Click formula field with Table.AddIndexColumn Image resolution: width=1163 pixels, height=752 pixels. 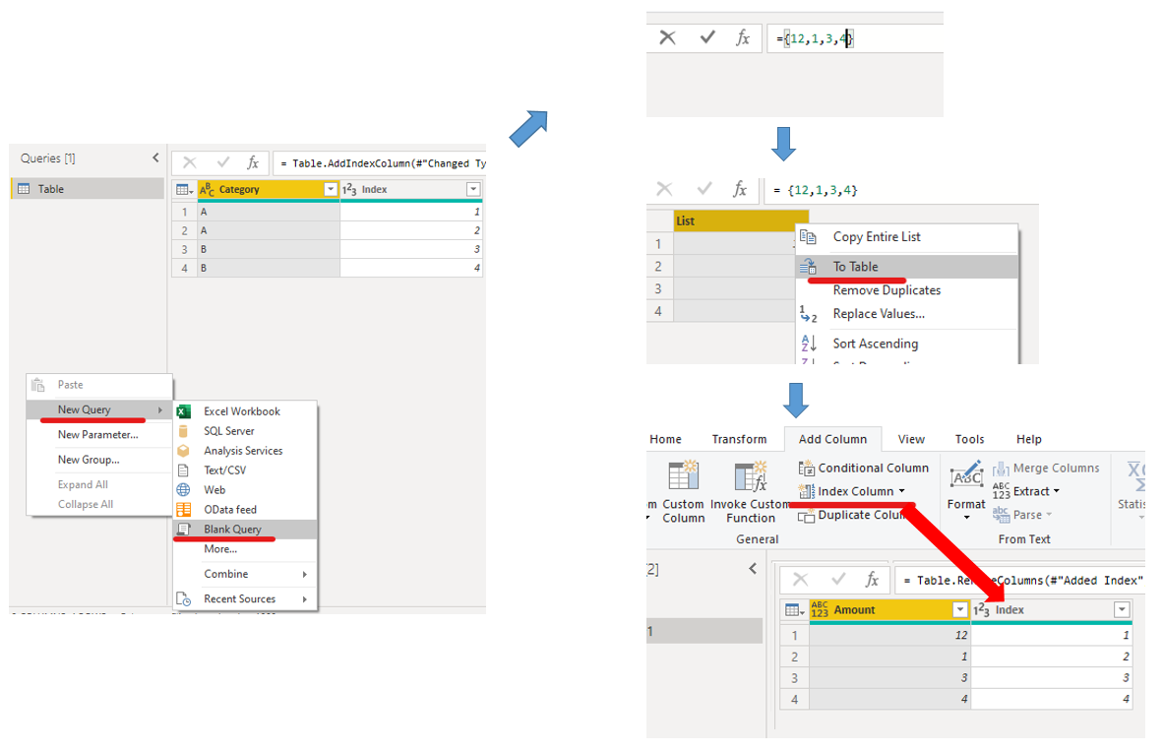tap(381, 163)
